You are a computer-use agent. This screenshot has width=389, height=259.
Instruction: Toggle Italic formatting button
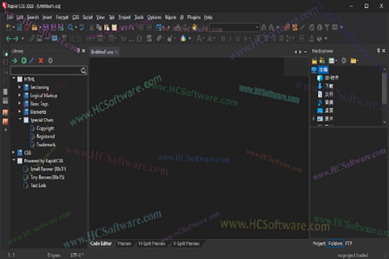(230, 39)
